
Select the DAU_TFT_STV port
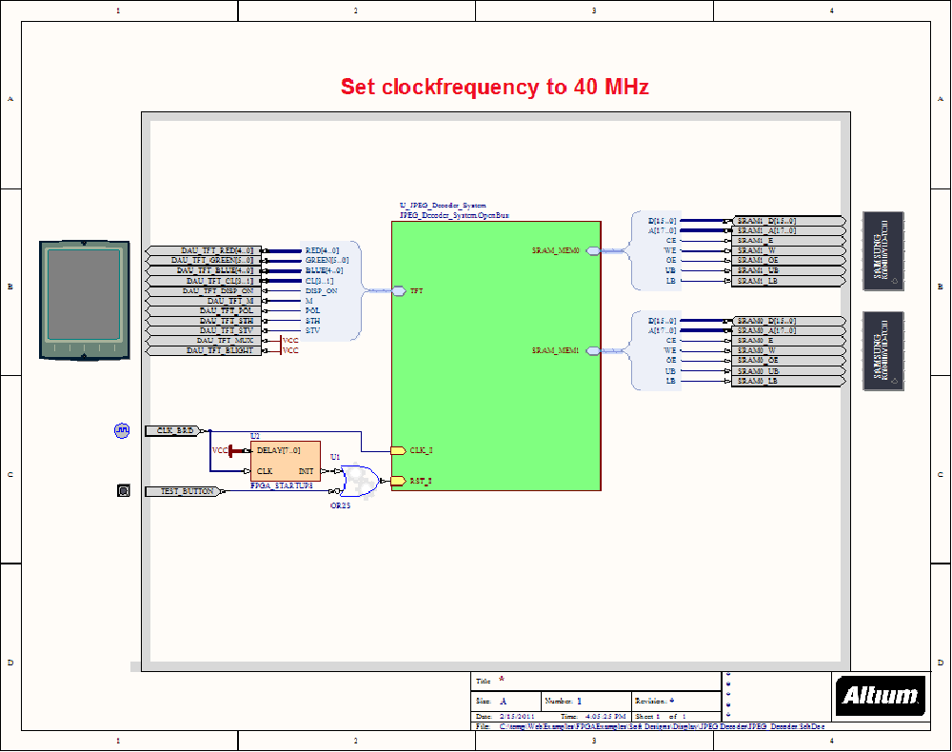pos(204,330)
